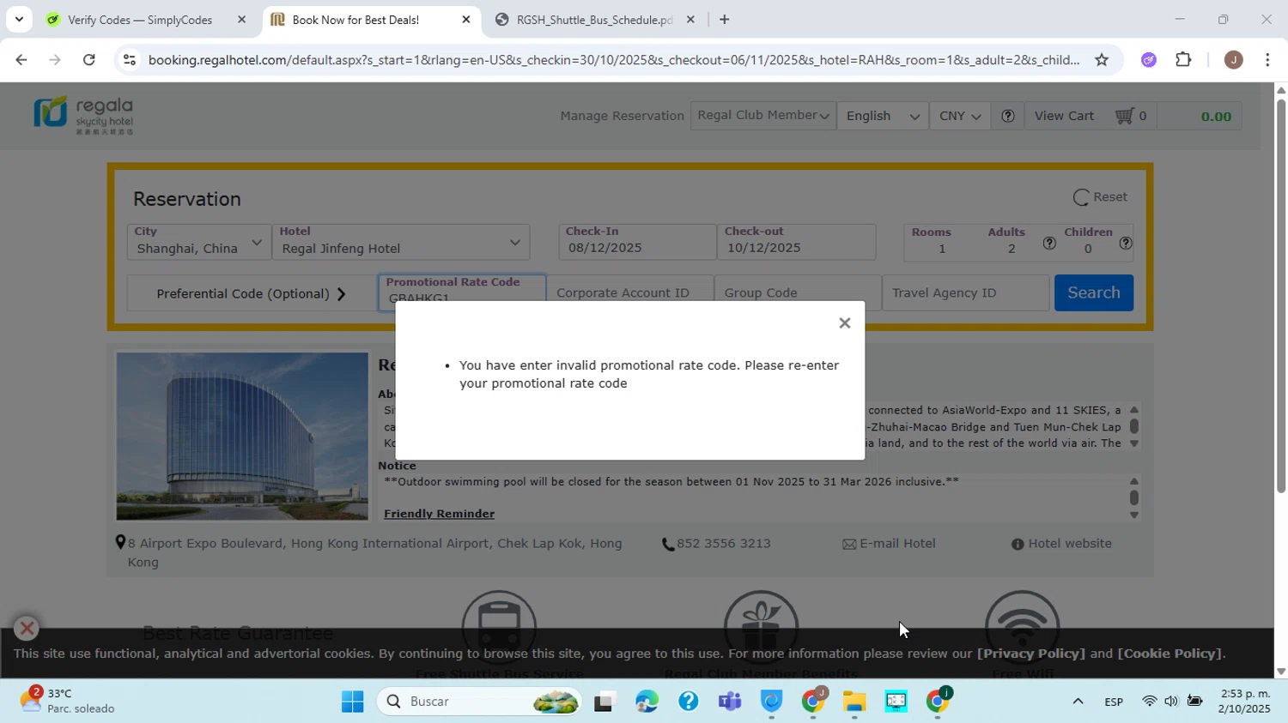
Task: Switch to Verify Codes — SimplyCodes tab
Action: [139, 20]
